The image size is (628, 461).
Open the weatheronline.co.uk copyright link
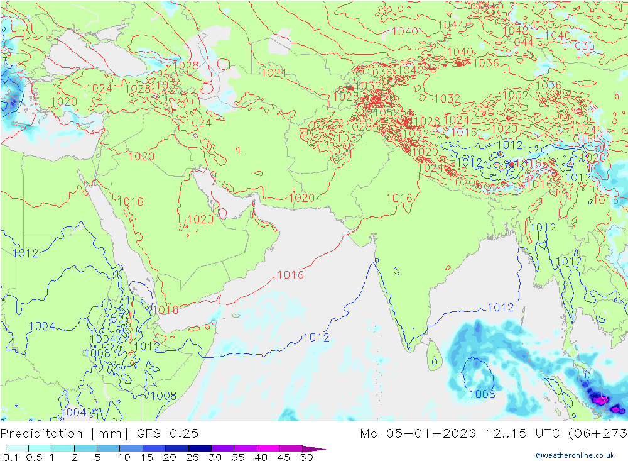click(575, 455)
